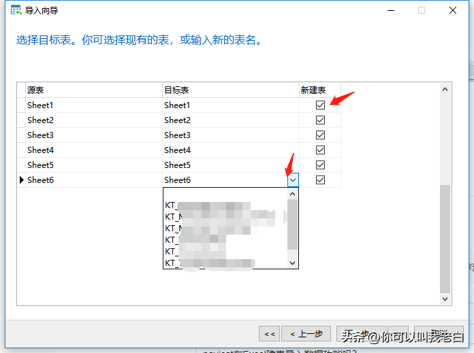This screenshot has width=474, height=353.
Task: Click the 新建表 column header
Action: coord(320,90)
